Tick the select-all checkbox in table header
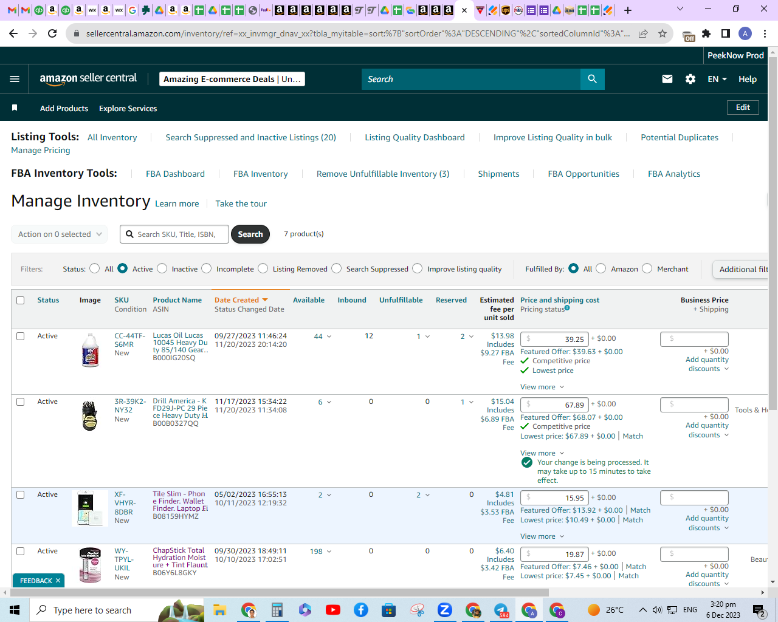778x622 pixels. [x=21, y=300]
